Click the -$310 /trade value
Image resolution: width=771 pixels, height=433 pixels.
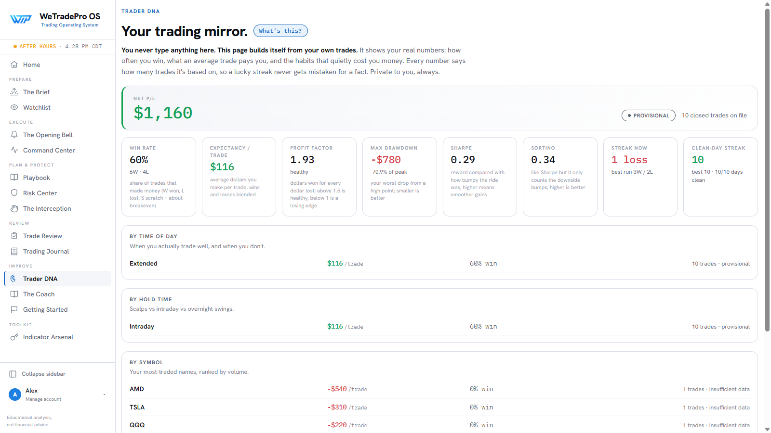pos(347,407)
